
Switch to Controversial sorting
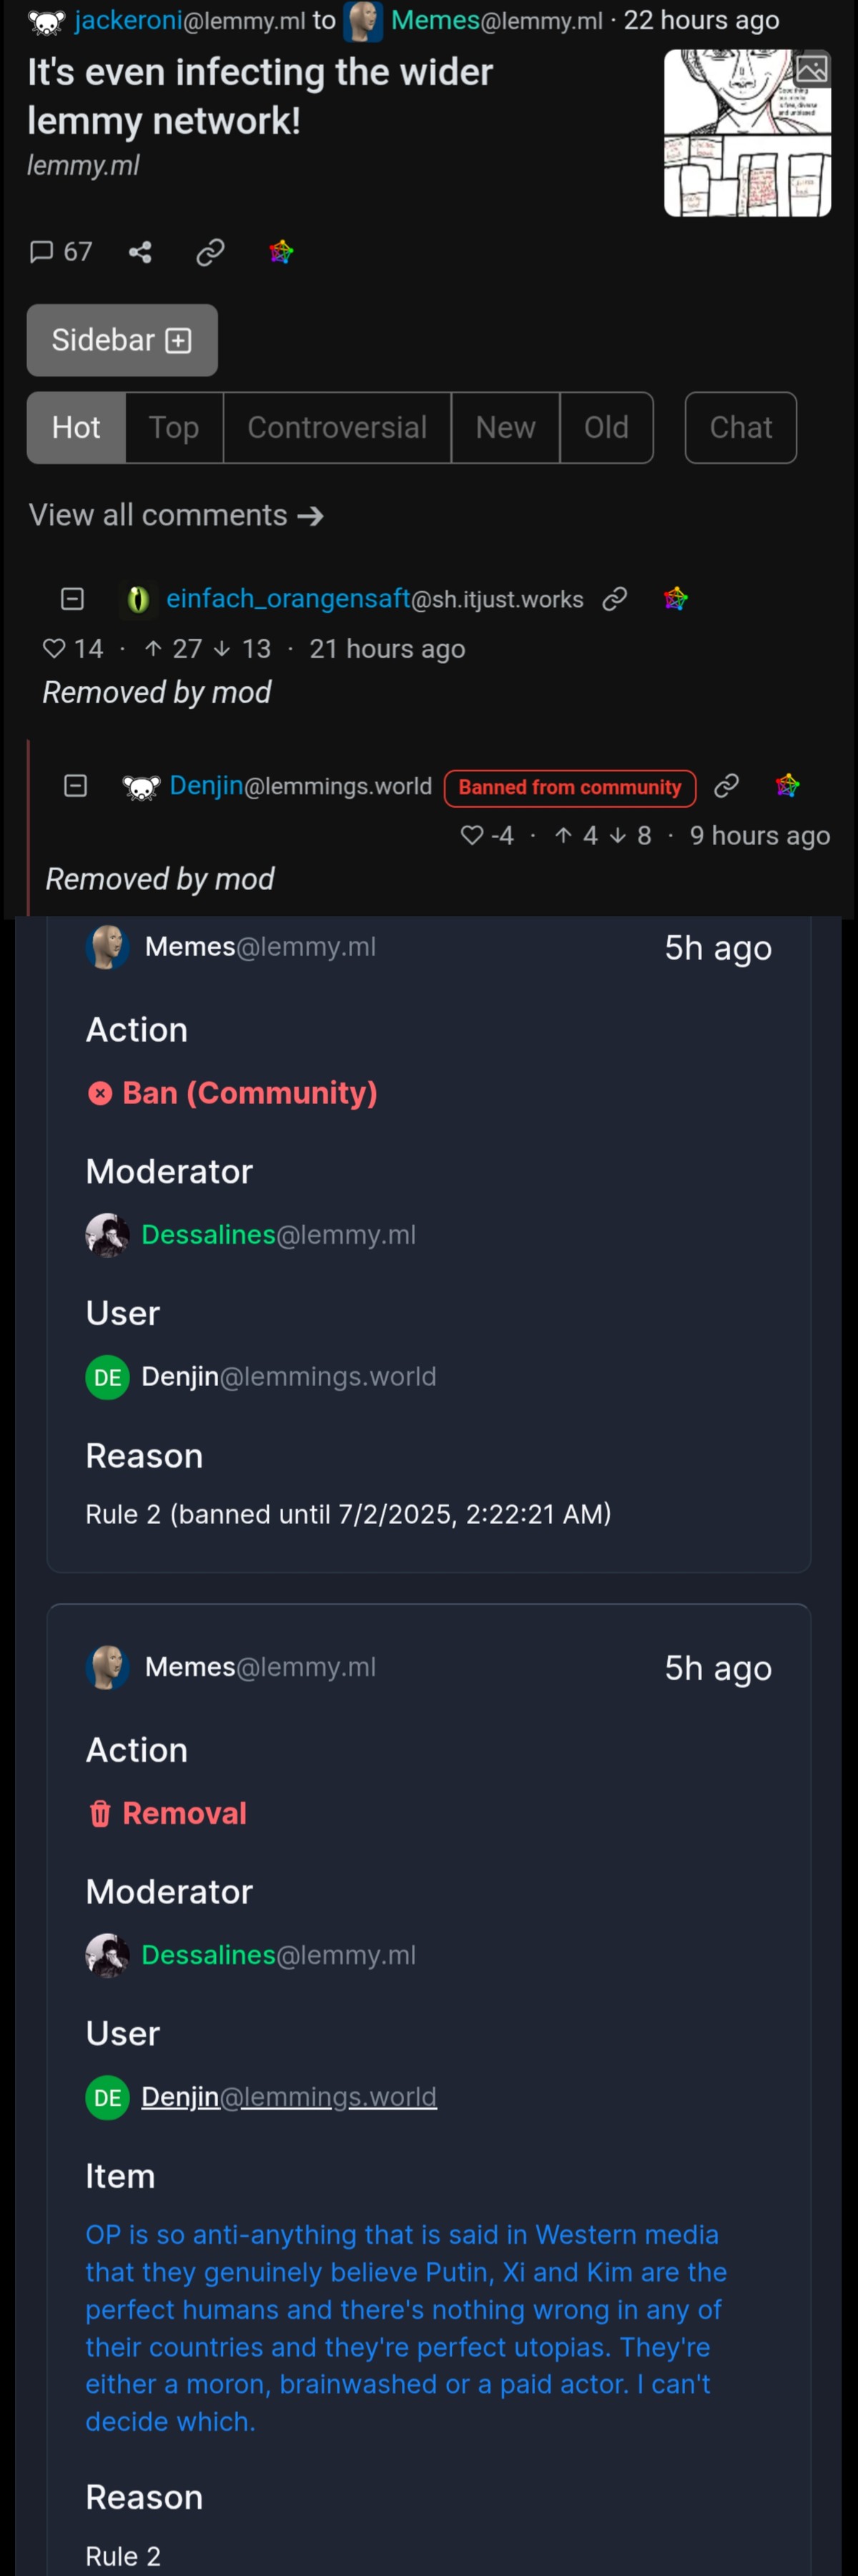(337, 428)
